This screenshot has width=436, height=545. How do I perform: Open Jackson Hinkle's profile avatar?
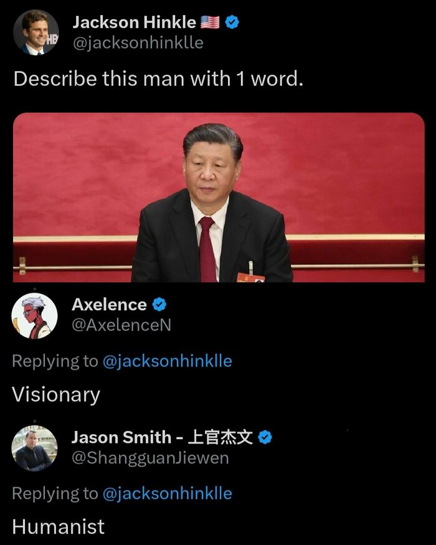click(36, 32)
